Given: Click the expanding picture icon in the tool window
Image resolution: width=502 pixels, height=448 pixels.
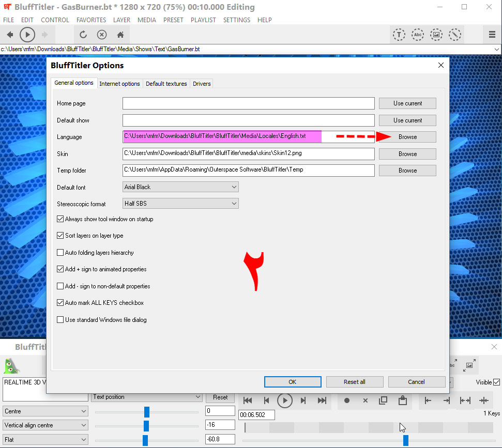Looking at the screenshot, I should pyautogui.click(x=469, y=365).
